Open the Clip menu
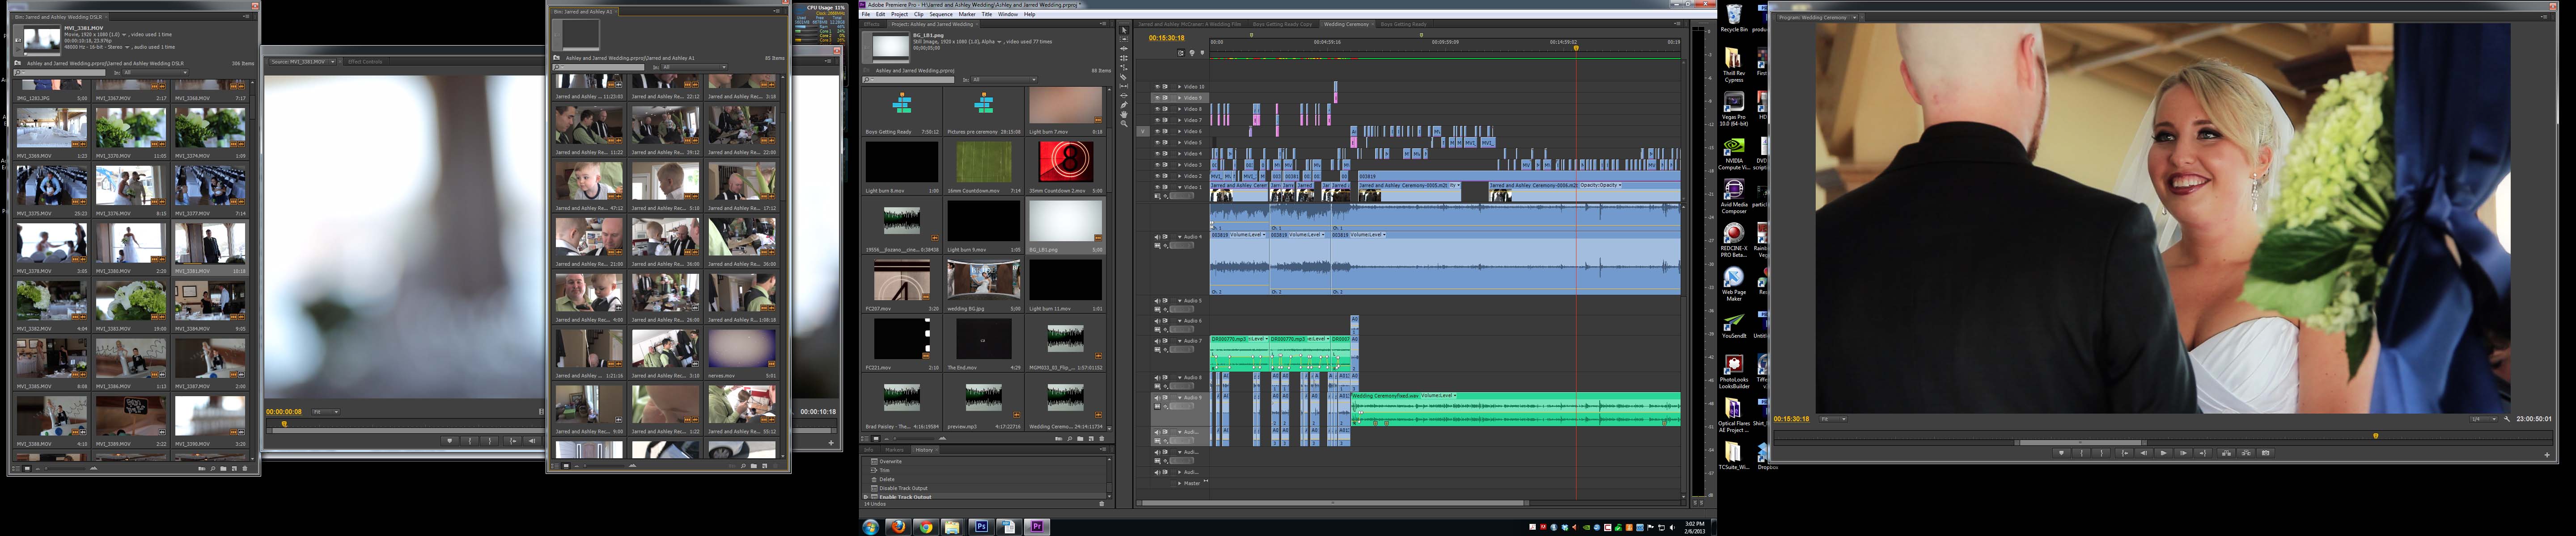 click(x=918, y=14)
